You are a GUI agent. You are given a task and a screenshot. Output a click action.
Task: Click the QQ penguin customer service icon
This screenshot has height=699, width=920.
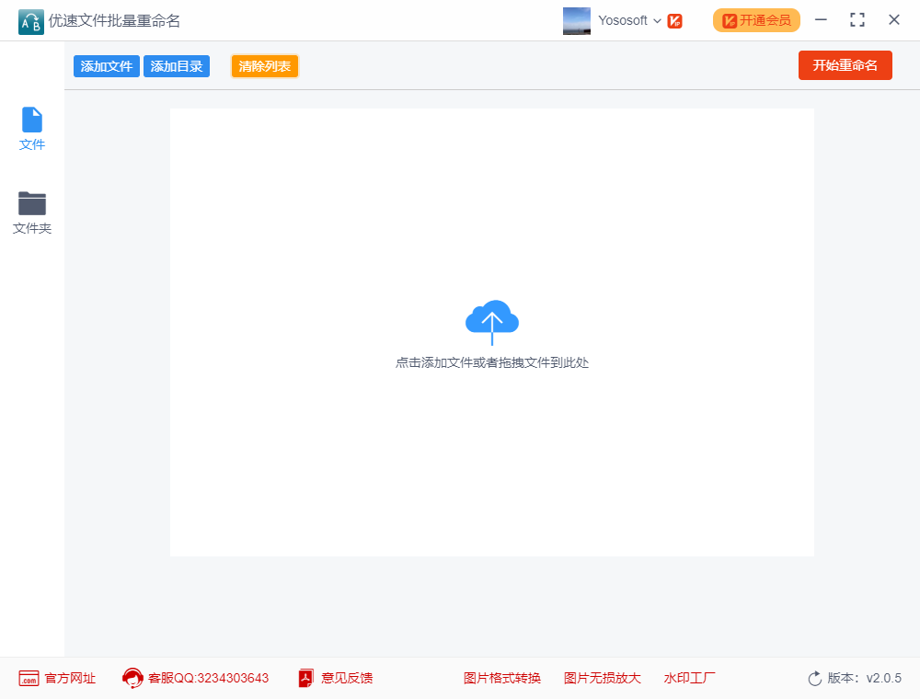tap(132, 678)
